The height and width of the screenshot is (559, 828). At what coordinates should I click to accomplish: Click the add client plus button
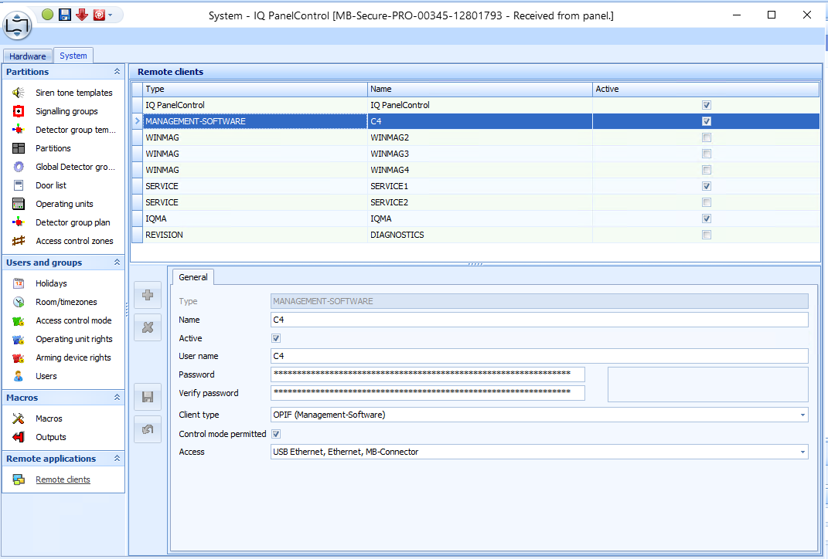click(148, 295)
